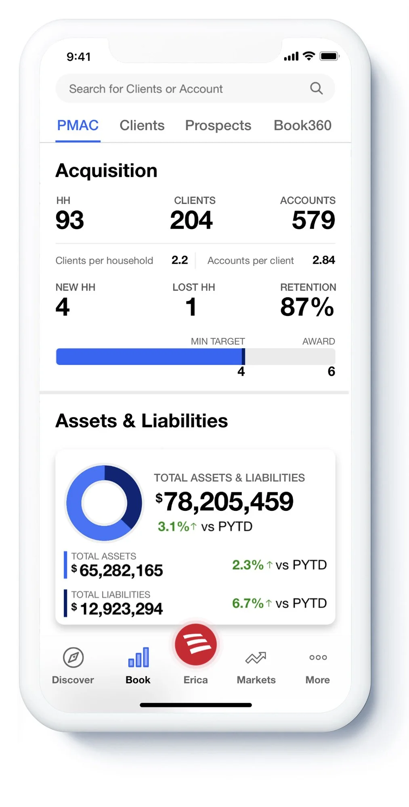Tap the NEW HH value 4
The height and width of the screenshot is (807, 409).
63,307
